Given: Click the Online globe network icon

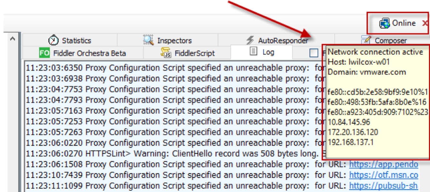Looking at the screenshot, I should (x=385, y=23).
